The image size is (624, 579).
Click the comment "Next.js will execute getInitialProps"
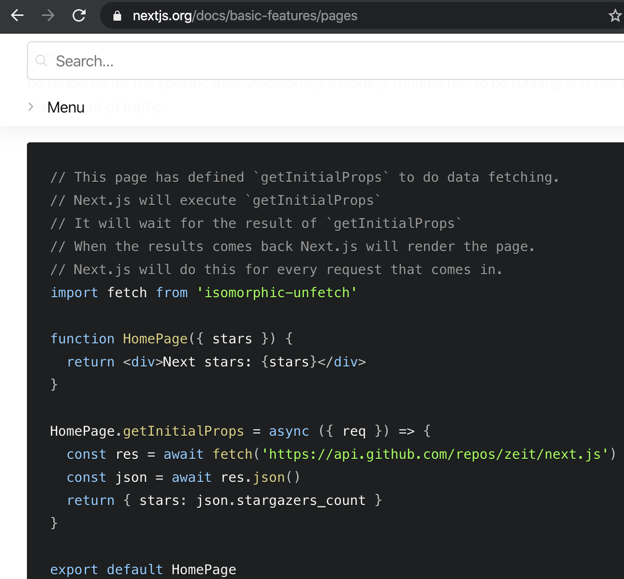tap(216, 200)
